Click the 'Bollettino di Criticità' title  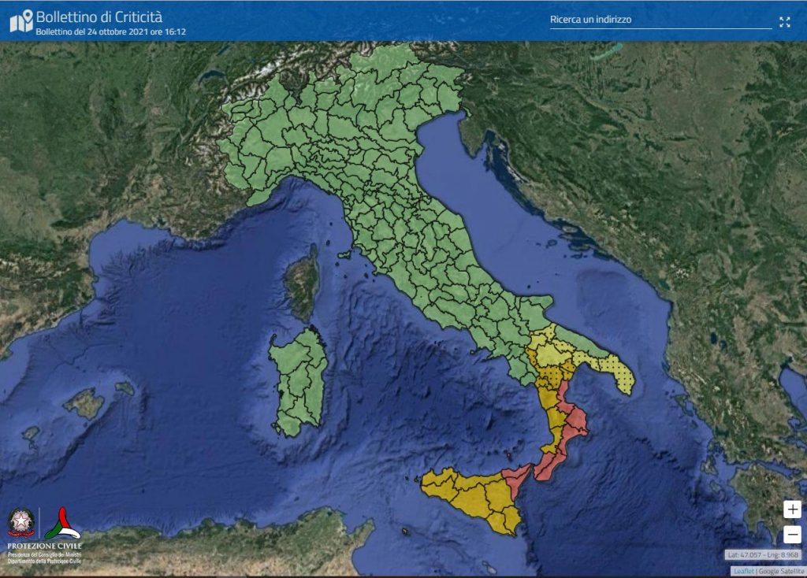[x=99, y=16]
